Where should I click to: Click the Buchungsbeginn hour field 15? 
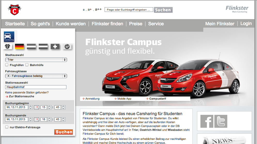point(44,107)
